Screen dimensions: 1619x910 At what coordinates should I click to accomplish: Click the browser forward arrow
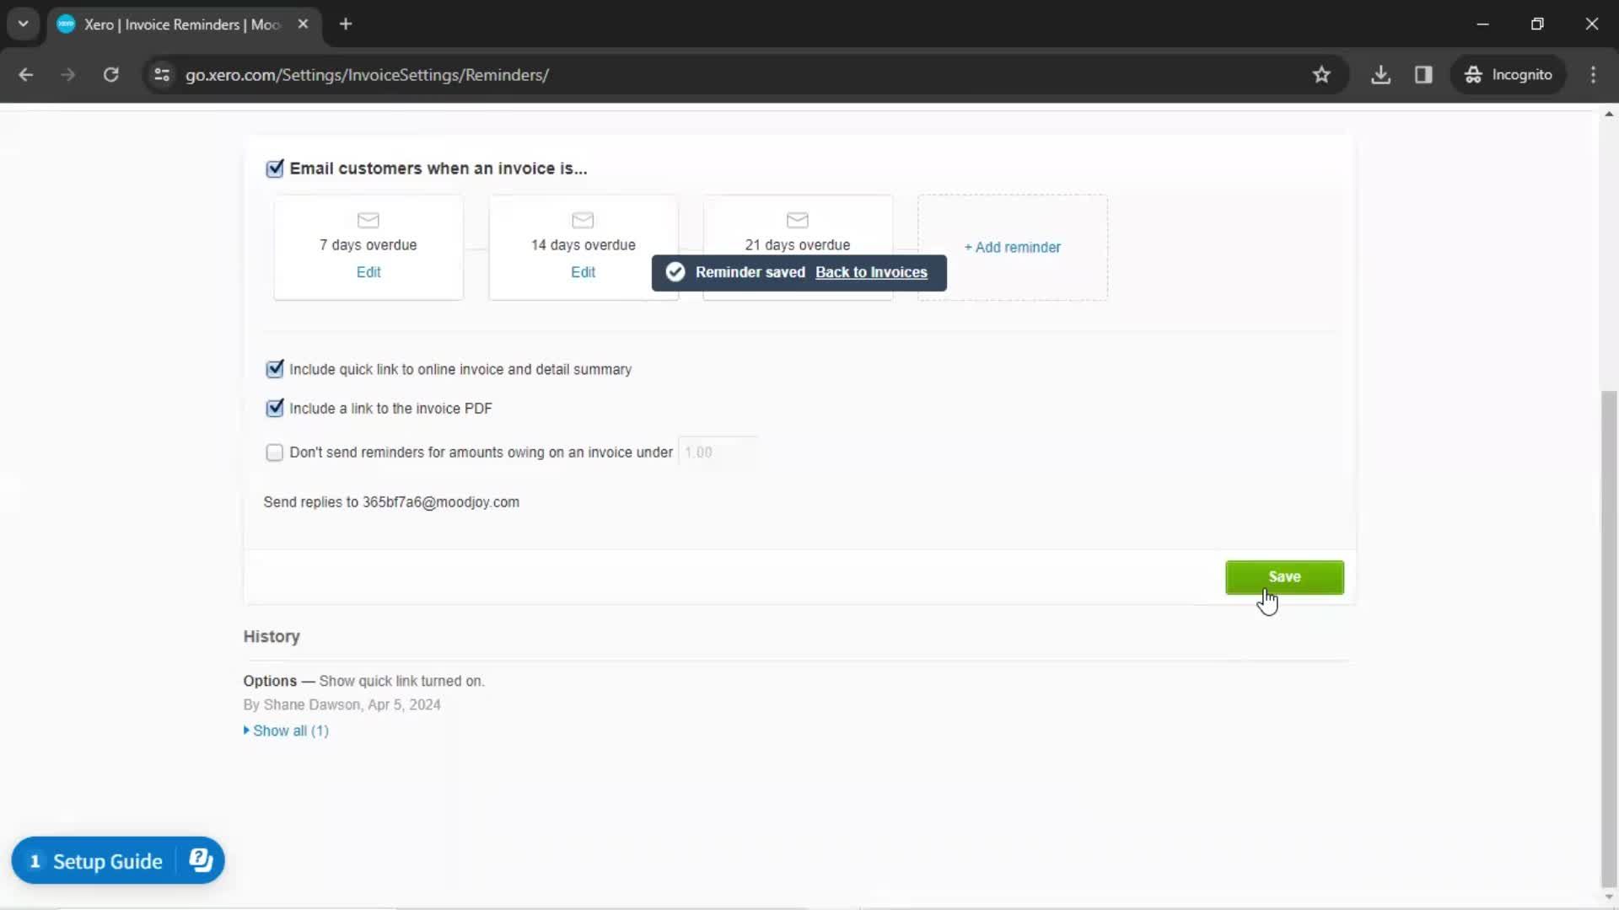tap(68, 75)
